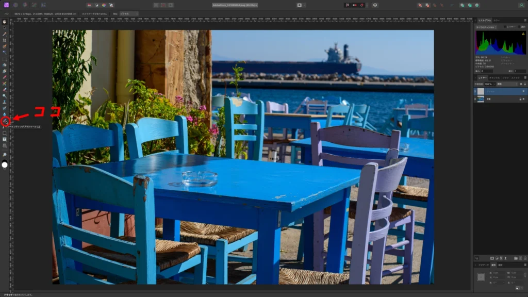This screenshot has height=297, width=528.
Task: Open the histogram channel selector dropdown
Action: [485, 27]
